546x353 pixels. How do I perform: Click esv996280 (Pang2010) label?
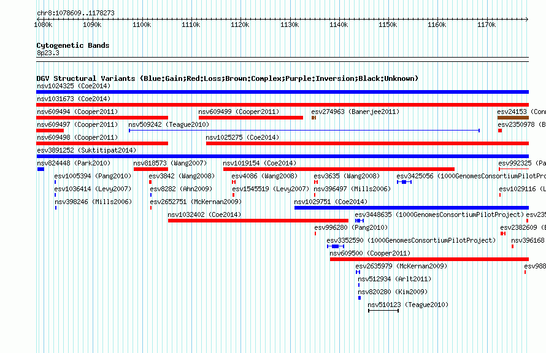pyautogui.click(x=351, y=227)
